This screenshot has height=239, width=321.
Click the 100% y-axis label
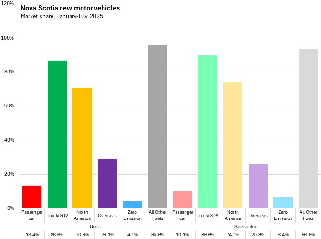point(8,38)
